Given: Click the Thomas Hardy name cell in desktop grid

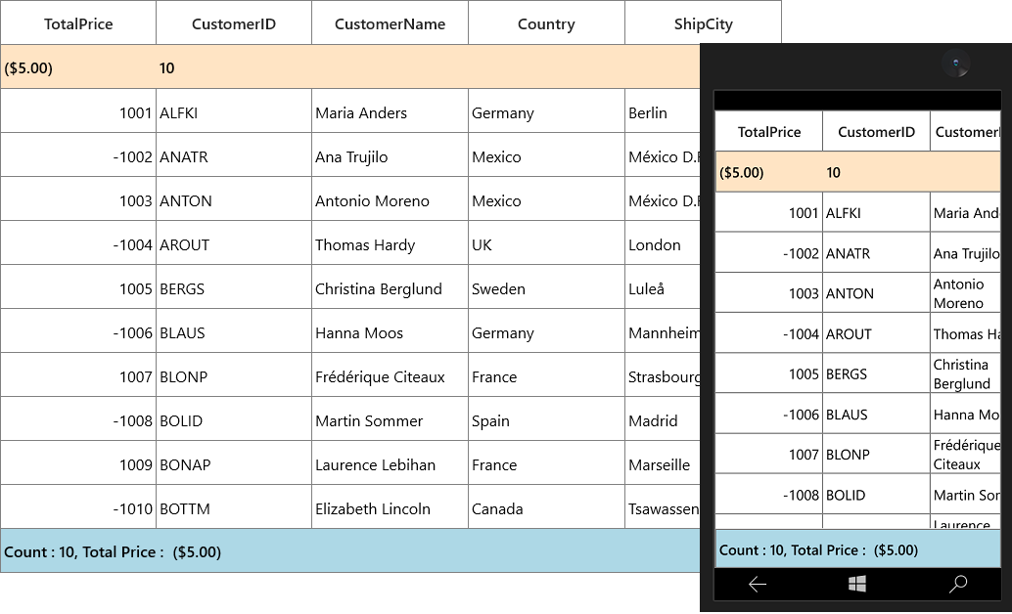Looking at the screenshot, I should point(390,243).
